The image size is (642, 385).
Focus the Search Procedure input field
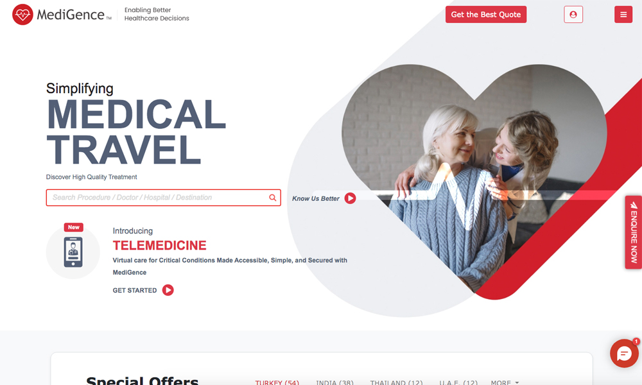coord(163,198)
